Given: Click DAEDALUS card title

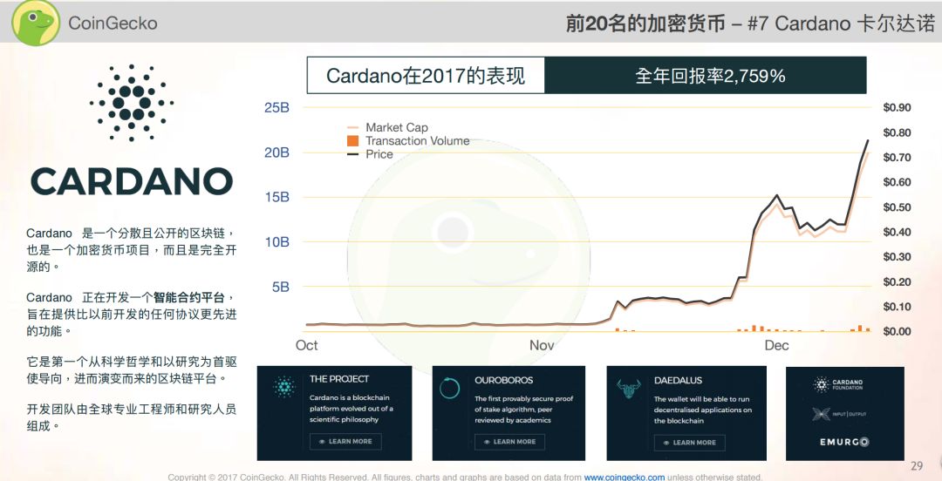Looking at the screenshot, I should click(x=678, y=380).
